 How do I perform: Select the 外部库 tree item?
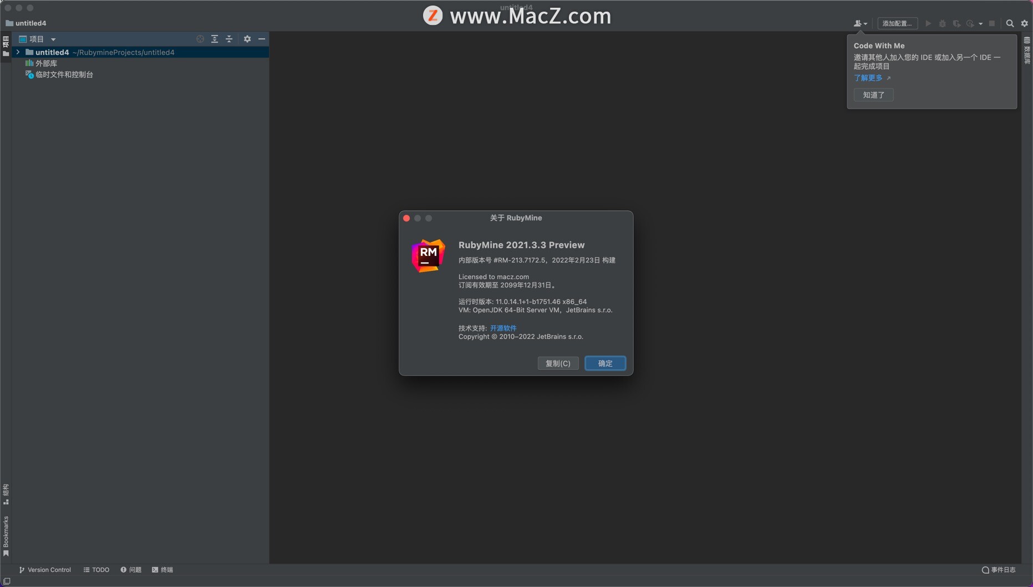point(41,63)
